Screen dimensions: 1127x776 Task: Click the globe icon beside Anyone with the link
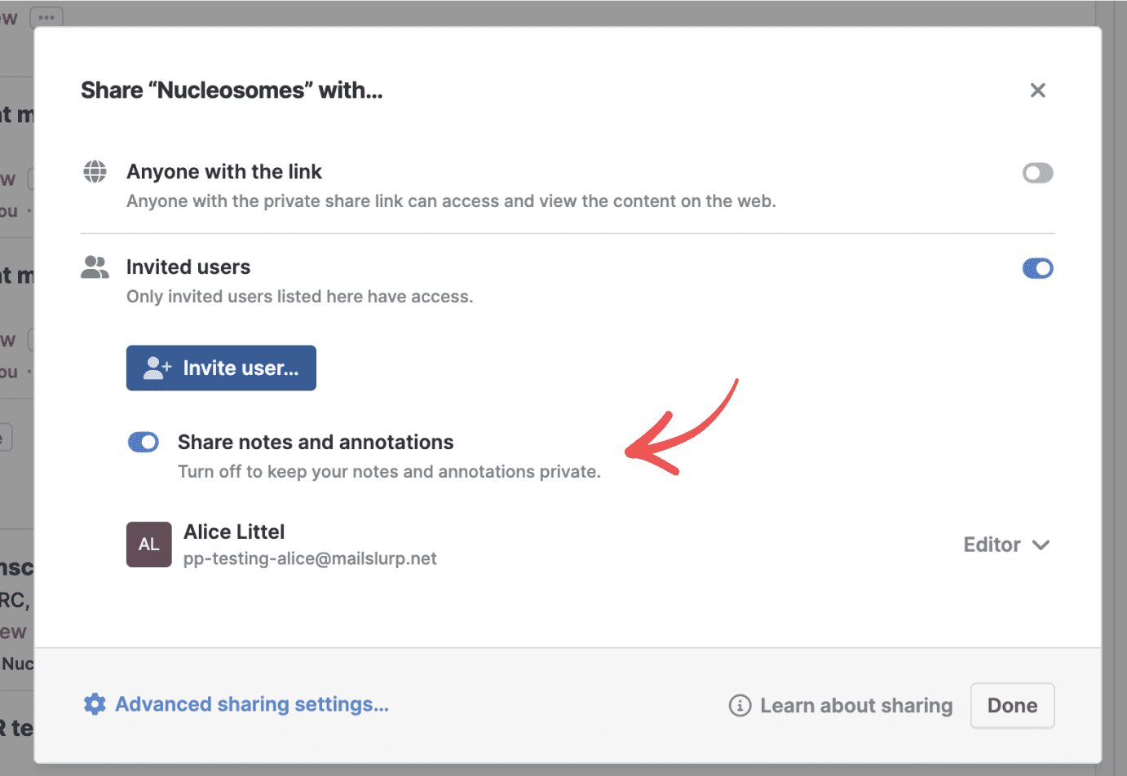pyautogui.click(x=95, y=172)
